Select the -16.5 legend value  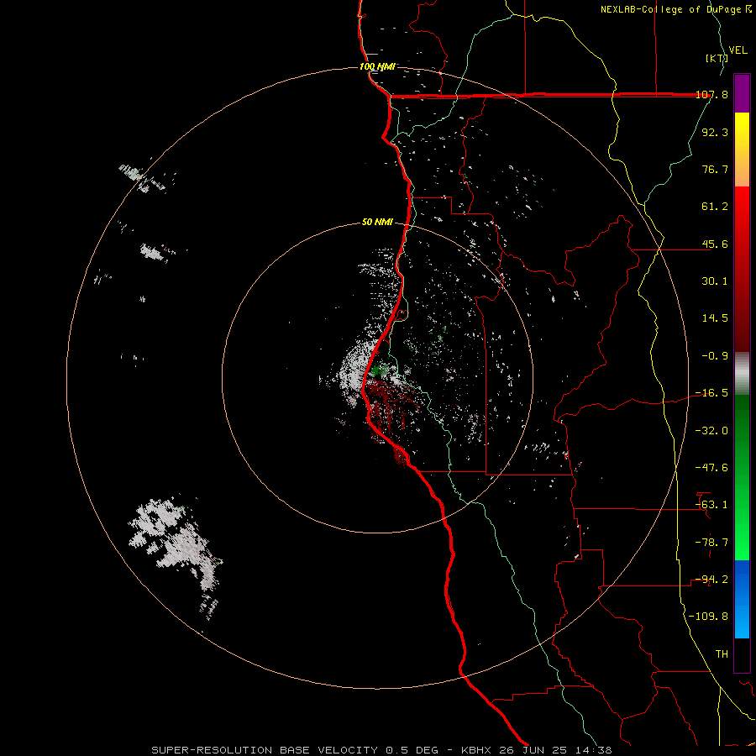click(711, 393)
